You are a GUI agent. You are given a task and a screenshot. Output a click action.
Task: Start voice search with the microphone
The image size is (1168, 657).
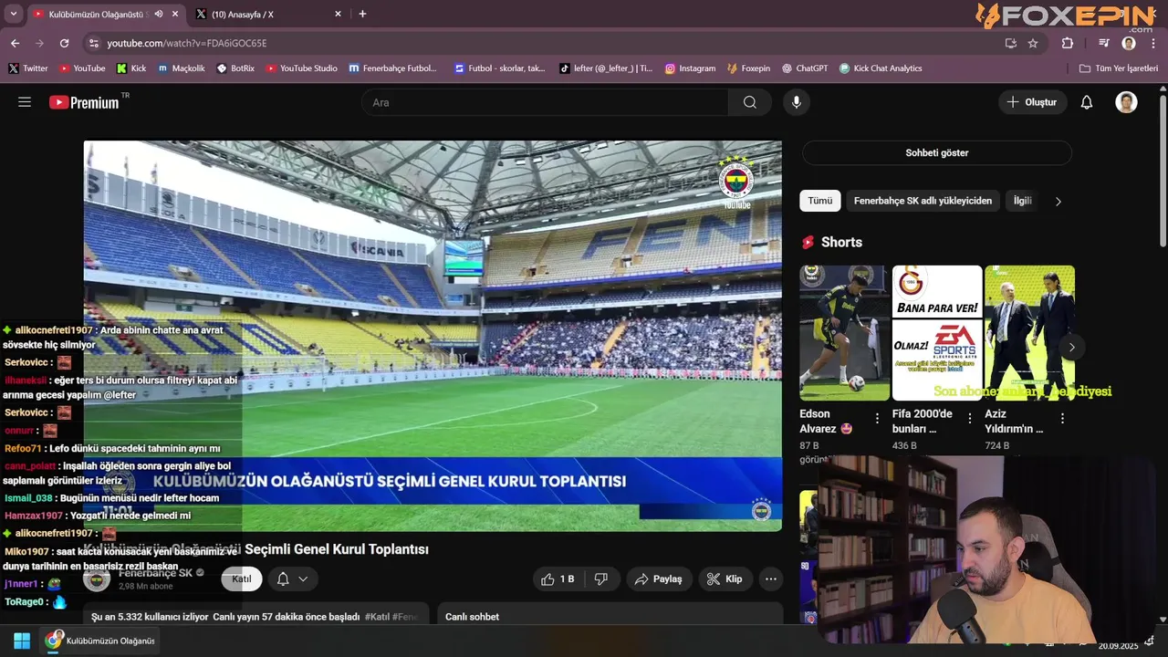click(x=797, y=102)
